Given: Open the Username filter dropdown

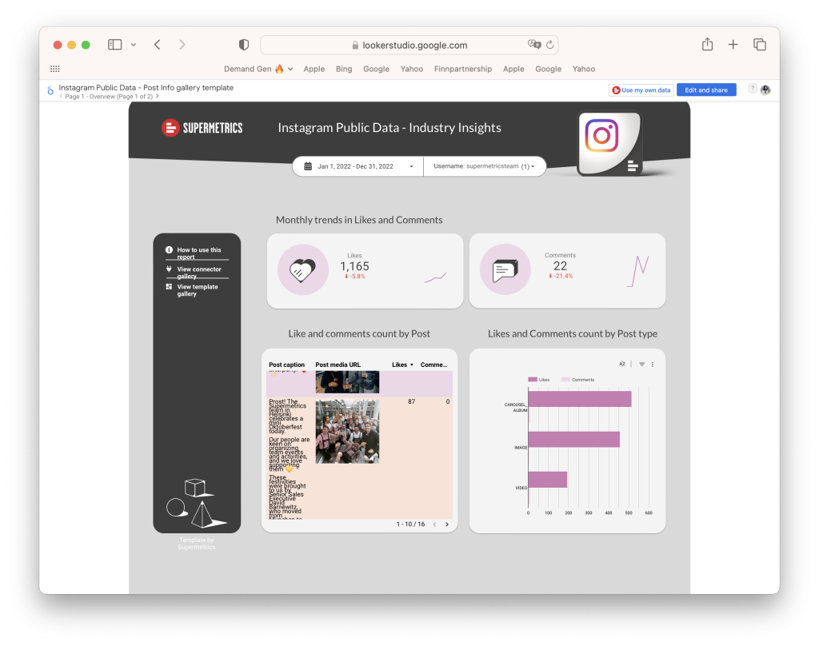Looking at the screenshot, I should point(484,166).
